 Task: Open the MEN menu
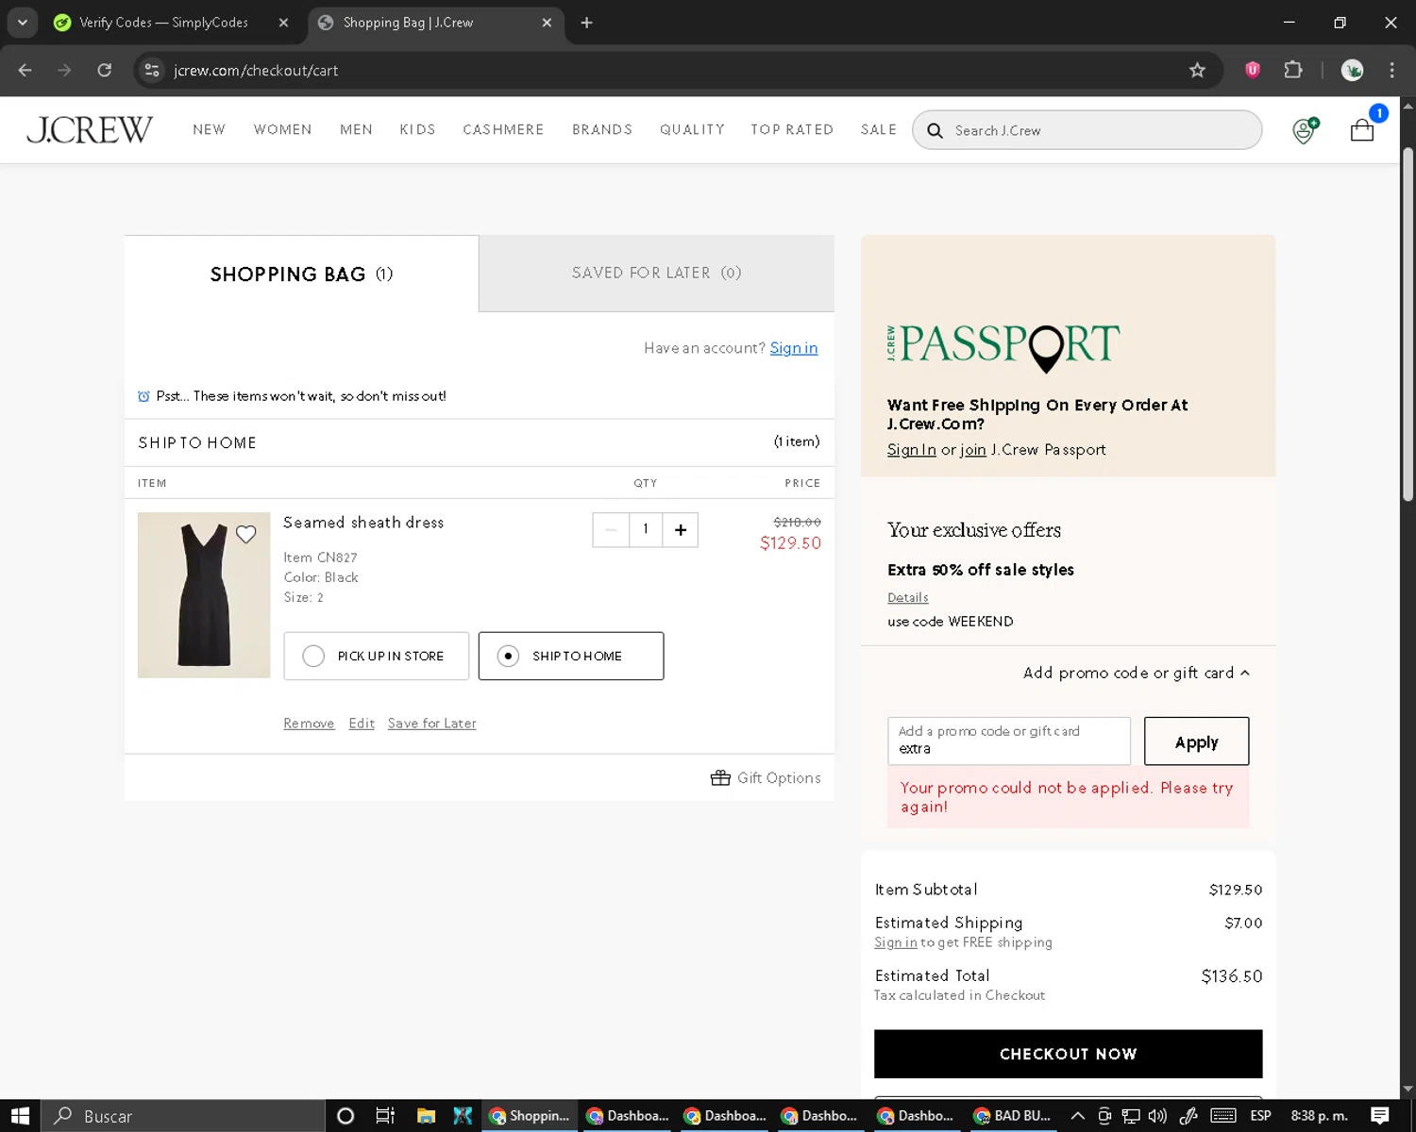pos(356,129)
